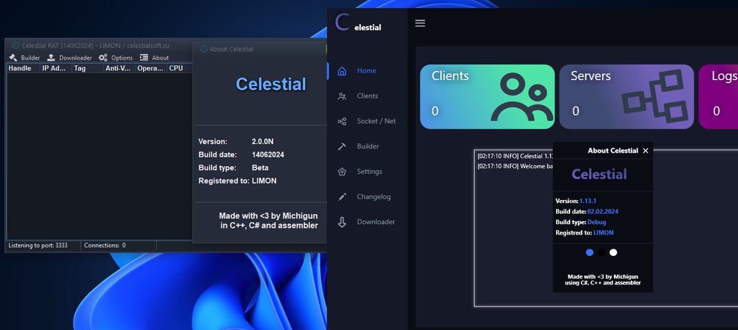Click the Downloader arrow icon in sidebar
This screenshot has height=330, width=738.
(x=343, y=222)
